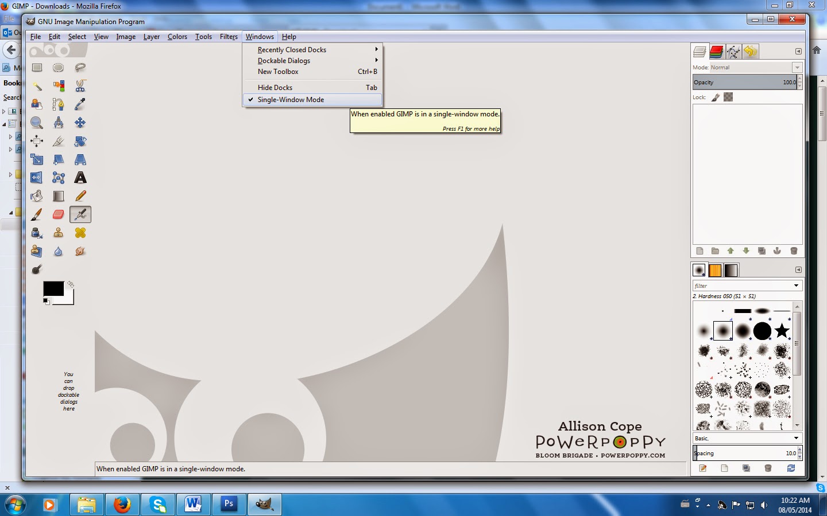827x516 pixels.
Task: Select the Scissors Select tool
Action: [x=80, y=86]
